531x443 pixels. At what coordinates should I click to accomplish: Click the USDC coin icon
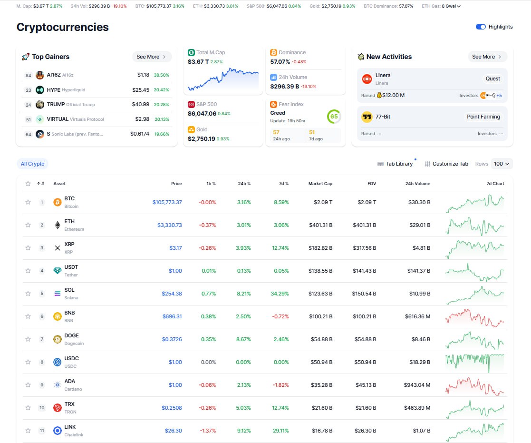pos(58,362)
